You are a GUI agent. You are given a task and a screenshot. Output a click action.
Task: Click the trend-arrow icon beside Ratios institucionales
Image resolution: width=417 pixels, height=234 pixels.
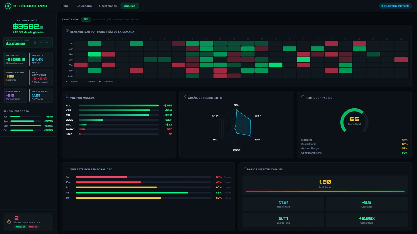[244, 168]
